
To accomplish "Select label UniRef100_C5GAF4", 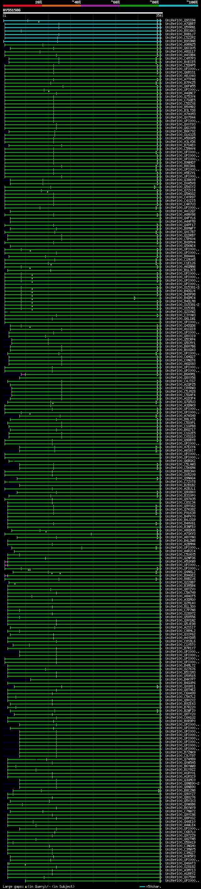I will tap(180, 395).
